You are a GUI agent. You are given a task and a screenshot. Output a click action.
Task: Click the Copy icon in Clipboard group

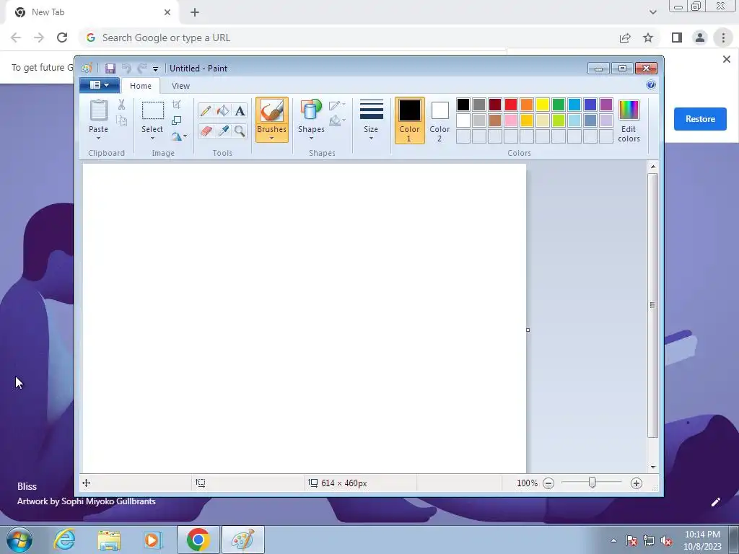tap(121, 120)
